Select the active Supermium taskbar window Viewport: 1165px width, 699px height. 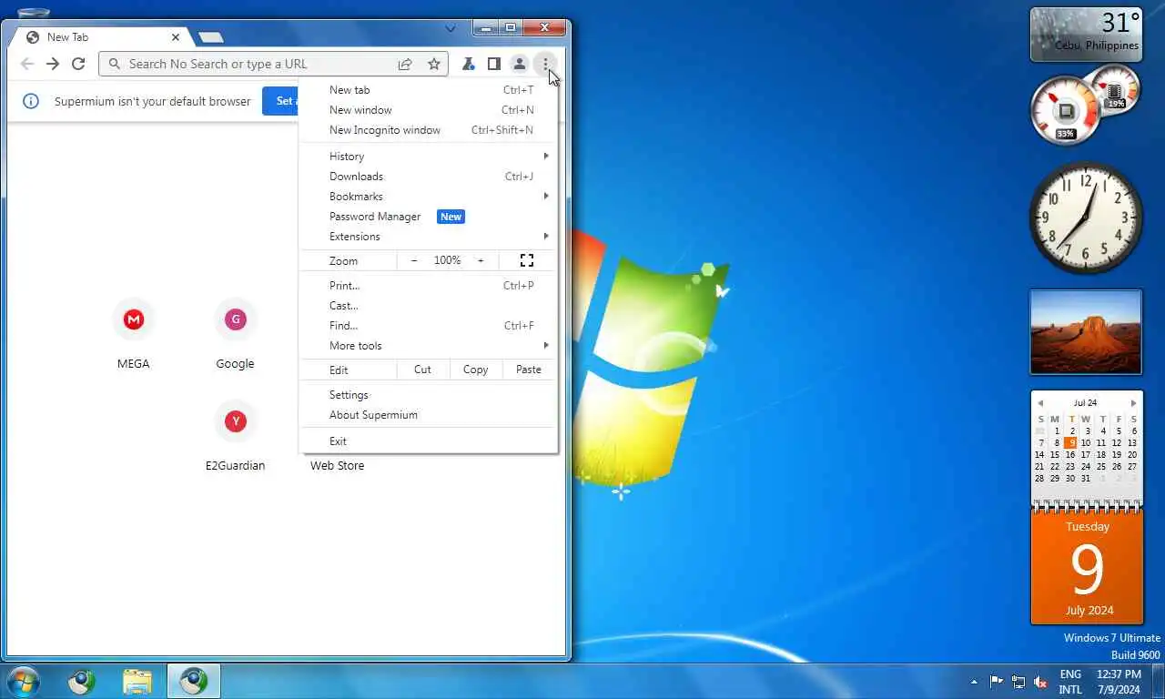click(193, 681)
